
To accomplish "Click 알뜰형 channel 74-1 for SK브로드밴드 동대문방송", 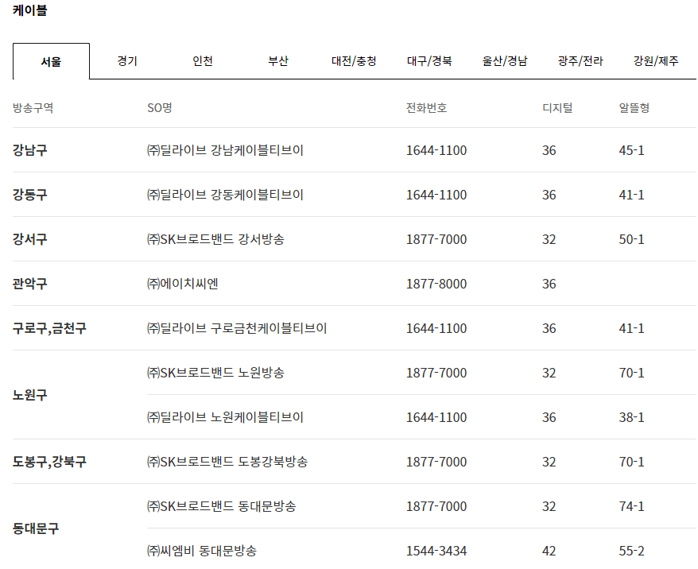I will coord(631,506).
